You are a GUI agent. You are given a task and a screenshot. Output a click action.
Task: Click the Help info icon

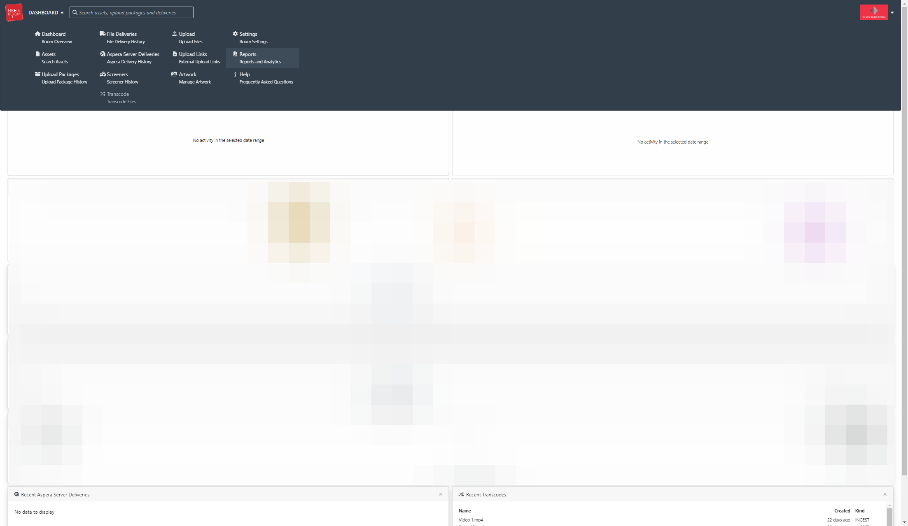click(x=235, y=74)
